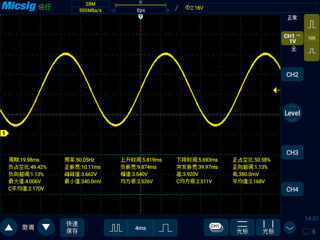Open memory depth 28M setting
The image size is (320, 240).
click(90, 4)
